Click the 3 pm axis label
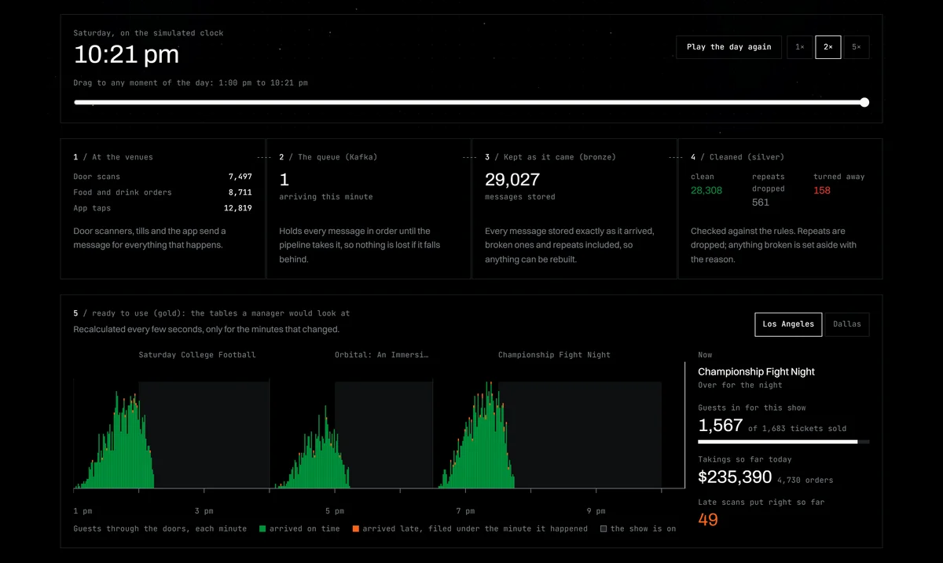Image resolution: width=943 pixels, height=563 pixels. tap(204, 511)
